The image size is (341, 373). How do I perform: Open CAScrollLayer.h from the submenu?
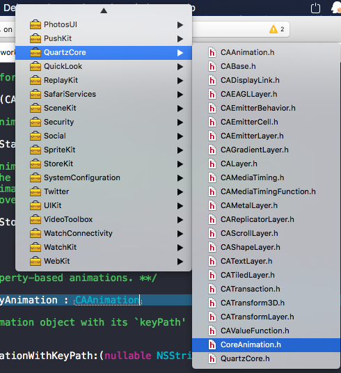coord(266,233)
